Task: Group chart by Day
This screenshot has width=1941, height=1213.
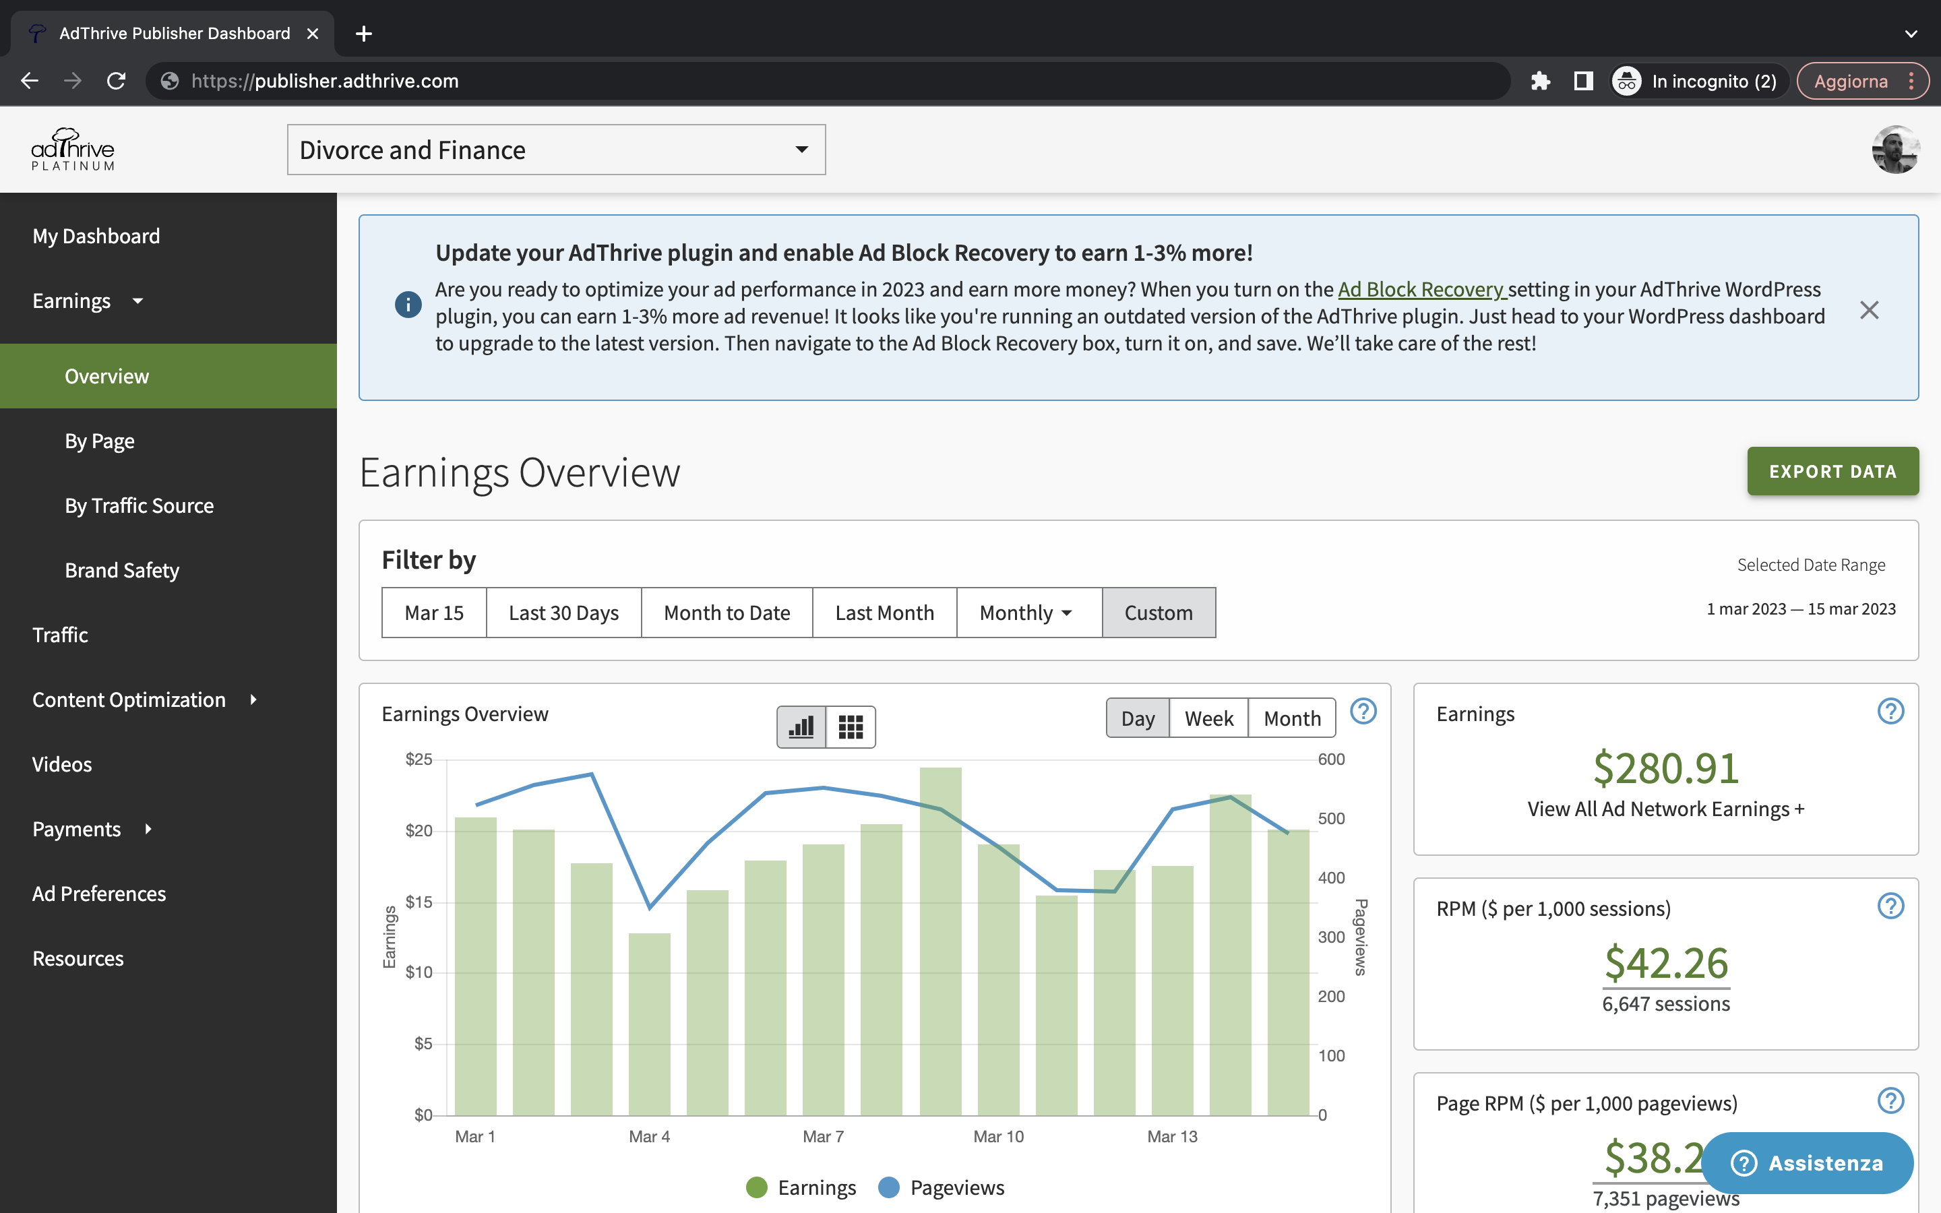Action: [x=1138, y=718]
